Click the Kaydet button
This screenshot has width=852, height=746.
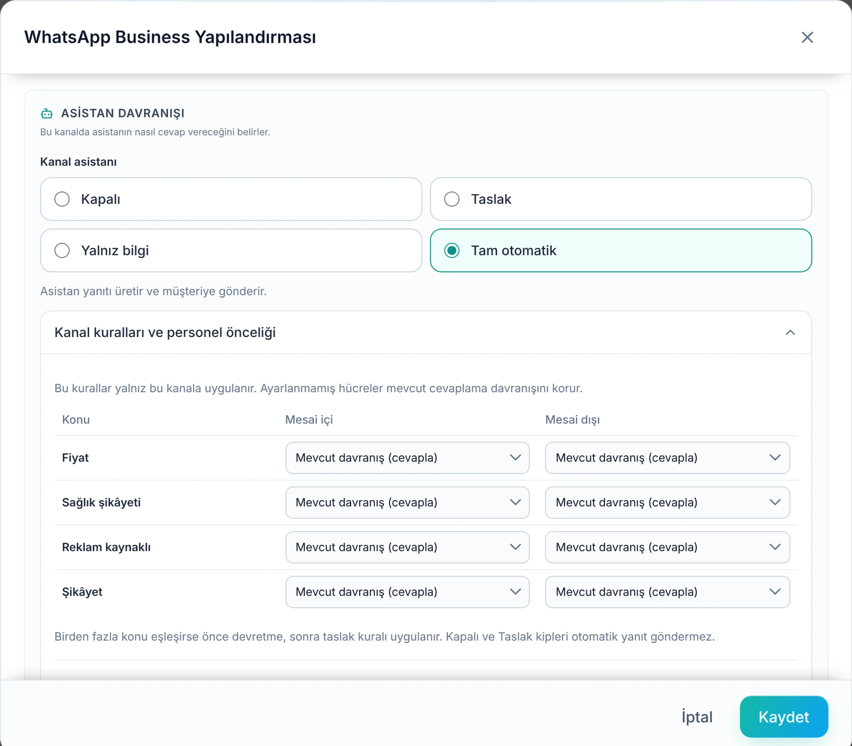coord(784,717)
